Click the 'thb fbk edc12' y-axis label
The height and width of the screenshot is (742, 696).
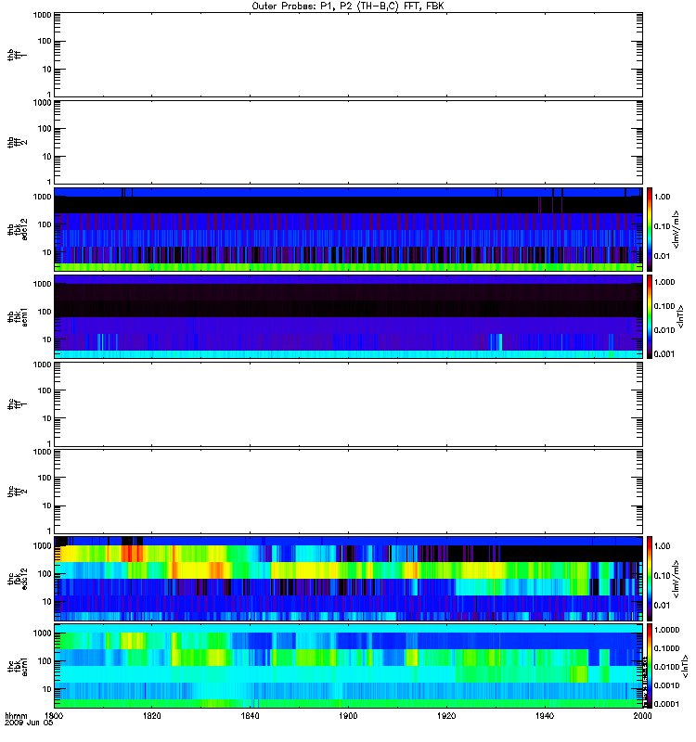pos(17,229)
